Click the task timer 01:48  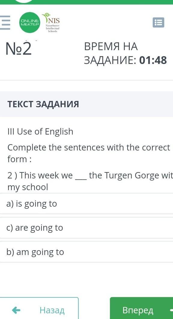pos(153,60)
